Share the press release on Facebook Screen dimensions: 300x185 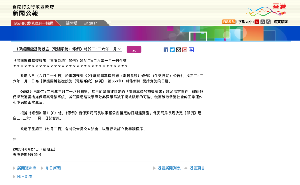click(x=166, y=50)
